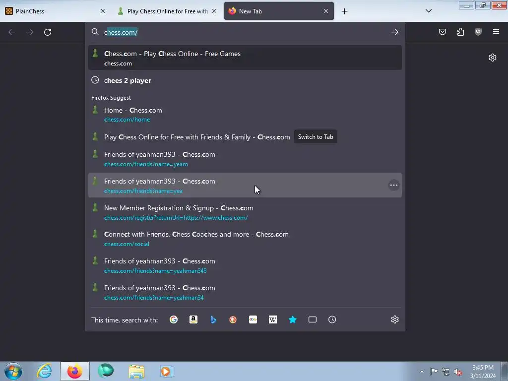The height and width of the screenshot is (381, 508).
Task: Switch to the PlainChess tab
Action: [x=55, y=11]
